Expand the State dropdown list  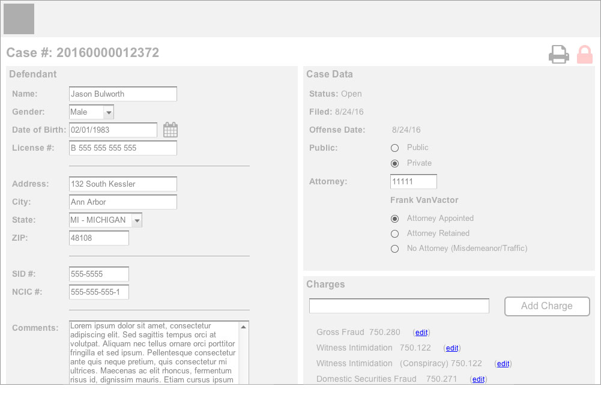(137, 220)
